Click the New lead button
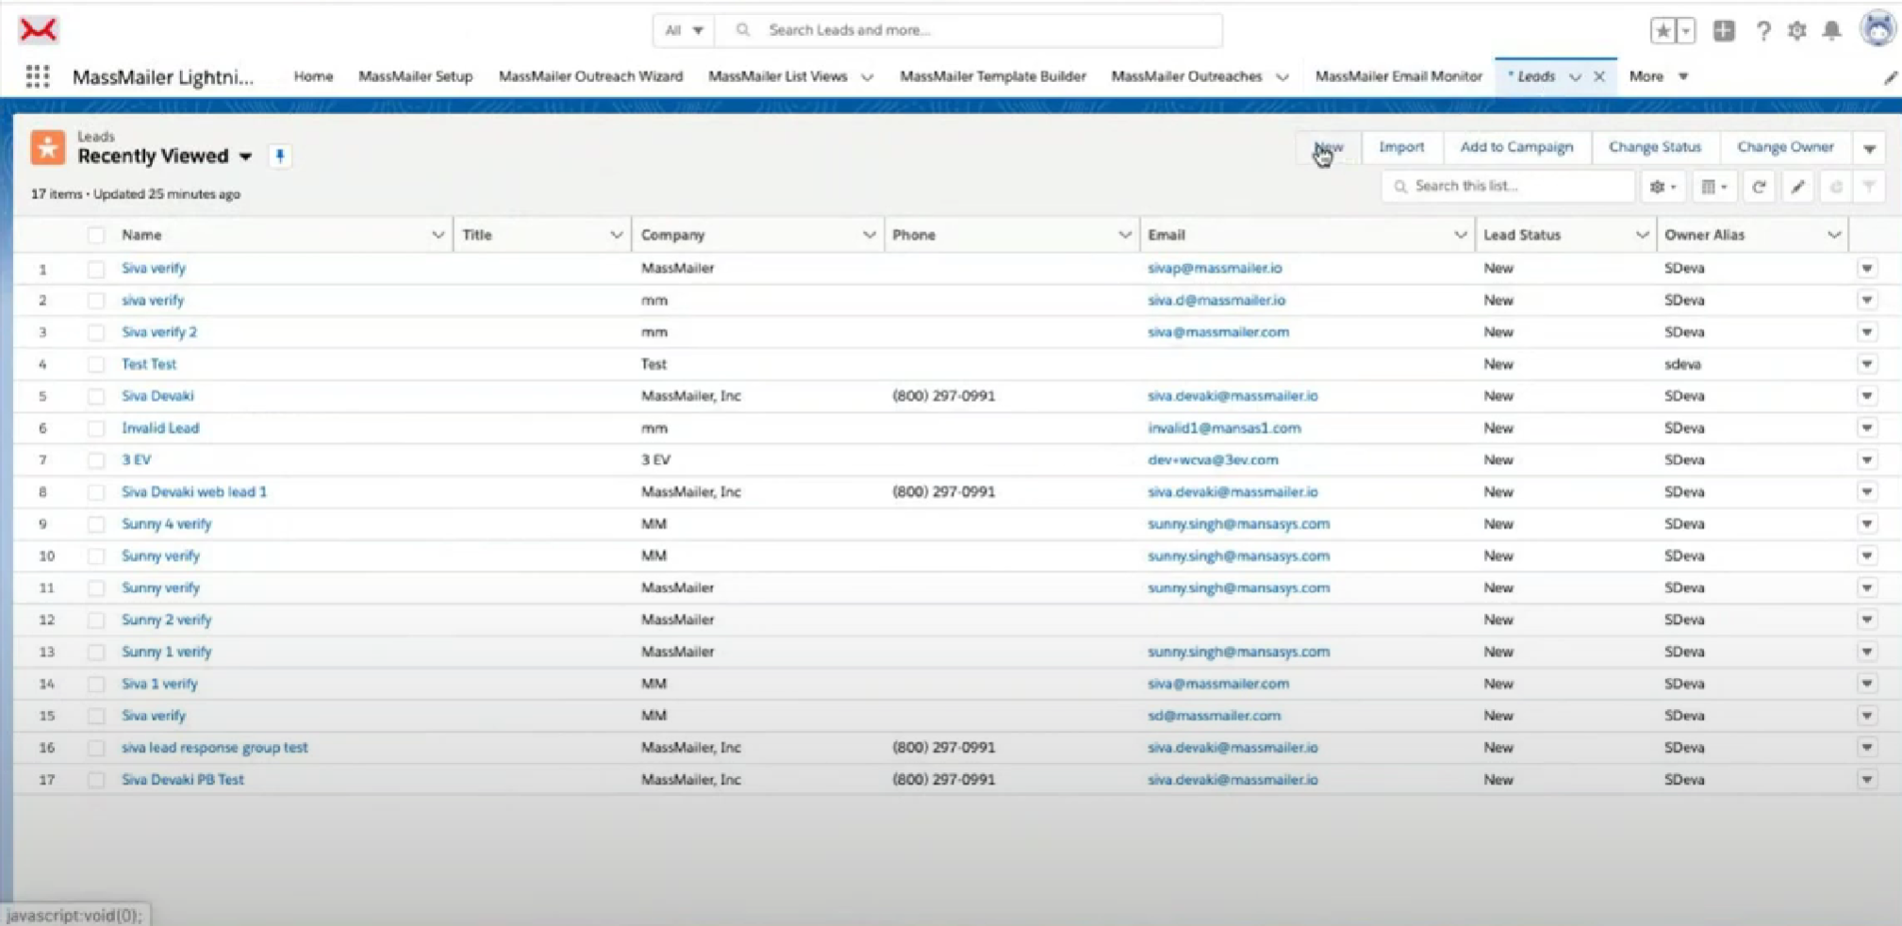 [1328, 147]
